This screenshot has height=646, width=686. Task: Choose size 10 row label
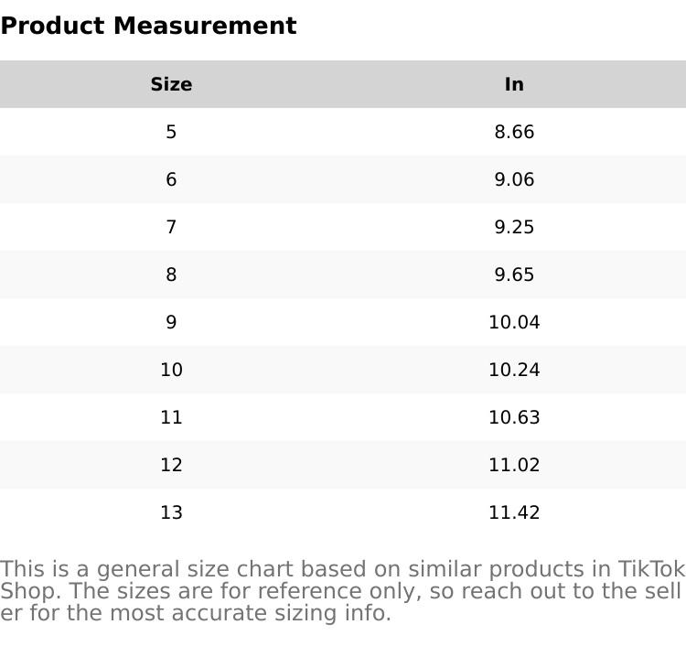point(171,370)
